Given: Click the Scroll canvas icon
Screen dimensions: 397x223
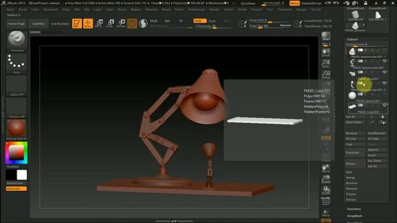Looking at the screenshot, I should [326, 53].
